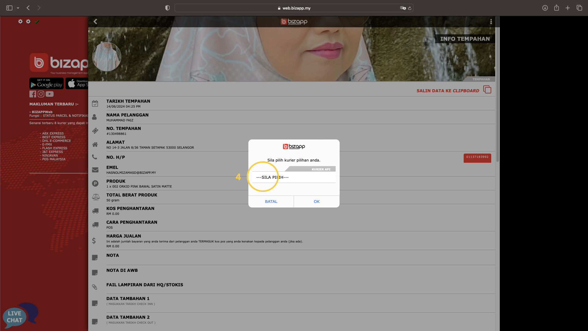Screen dimensions: 588x331
Task: Click BATAL to cancel courier selection
Action: [271, 202]
